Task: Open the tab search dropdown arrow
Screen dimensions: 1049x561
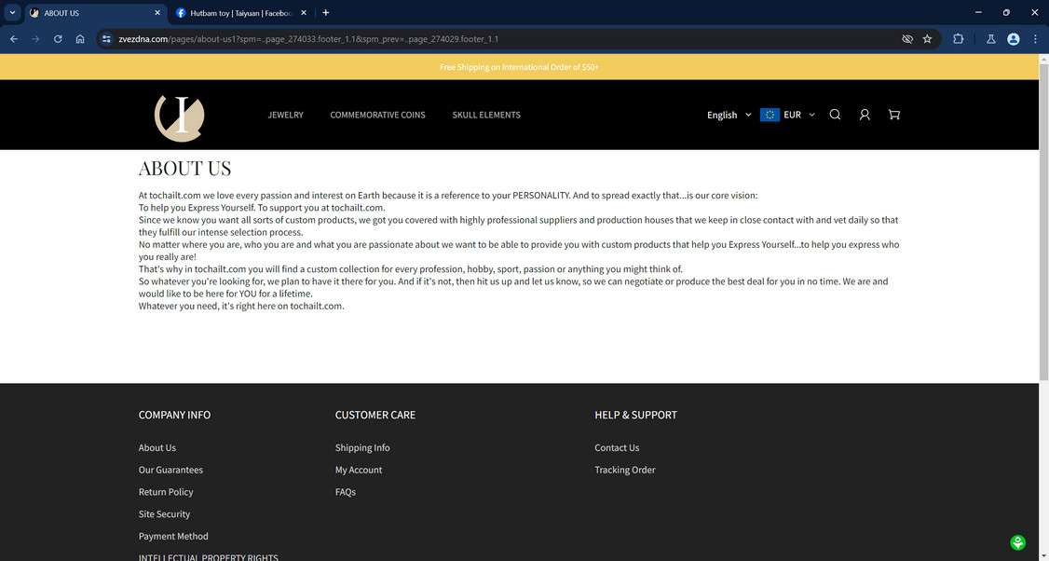Action: click(12, 13)
